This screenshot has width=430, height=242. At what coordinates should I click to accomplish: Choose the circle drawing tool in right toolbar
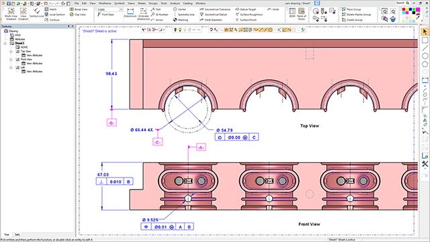(425, 56)
